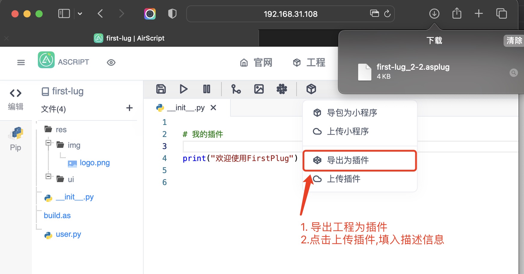Screen dimensions: 524x274
Task: Choose 上传小程序 from the menu
Action: click(360, 131)
